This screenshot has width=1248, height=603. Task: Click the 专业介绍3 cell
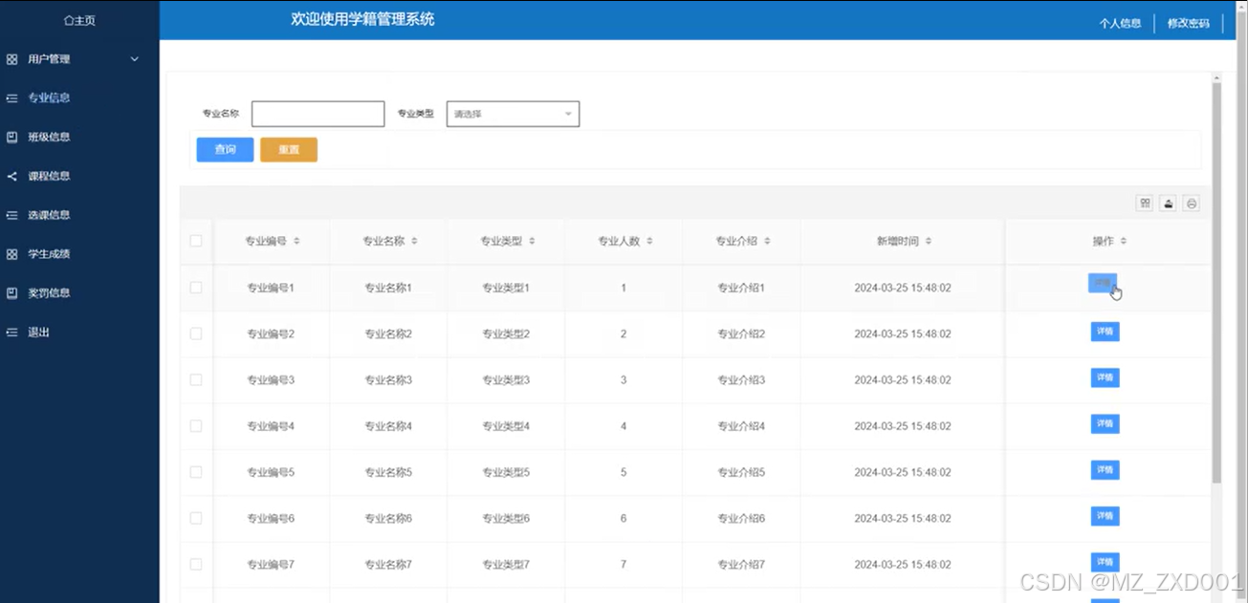point(741,379)
